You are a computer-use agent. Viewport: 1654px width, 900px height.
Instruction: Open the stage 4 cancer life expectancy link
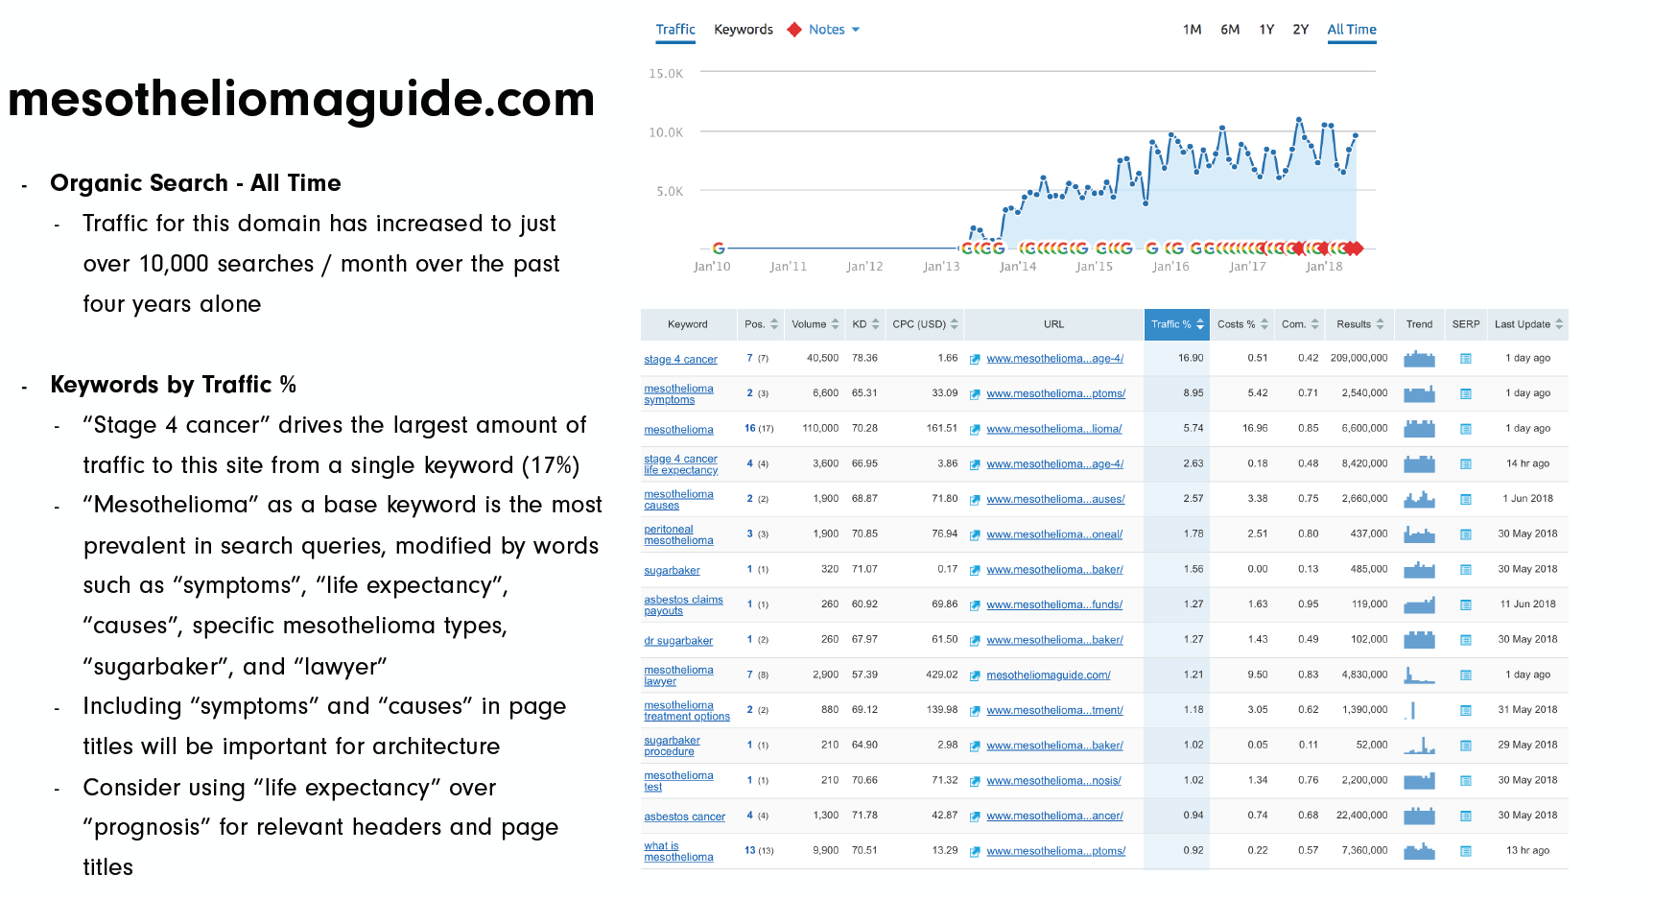[680, 464]
